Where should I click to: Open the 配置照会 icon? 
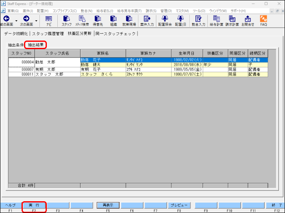165,21
